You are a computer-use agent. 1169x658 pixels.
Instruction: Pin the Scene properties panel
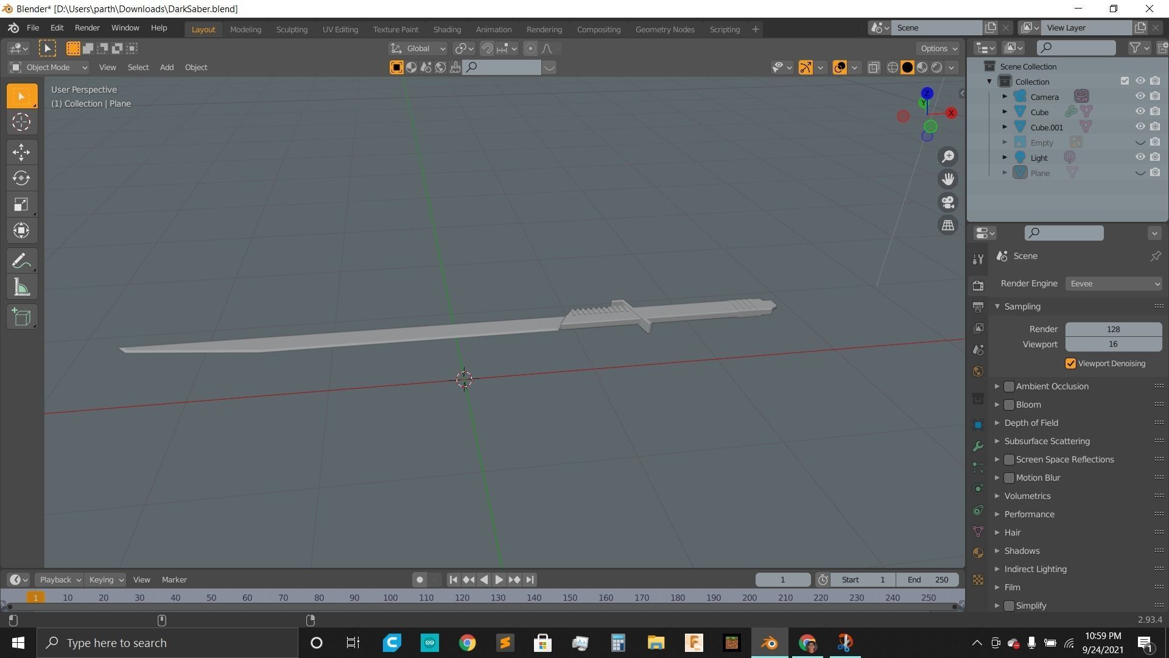pos(1155,256)
